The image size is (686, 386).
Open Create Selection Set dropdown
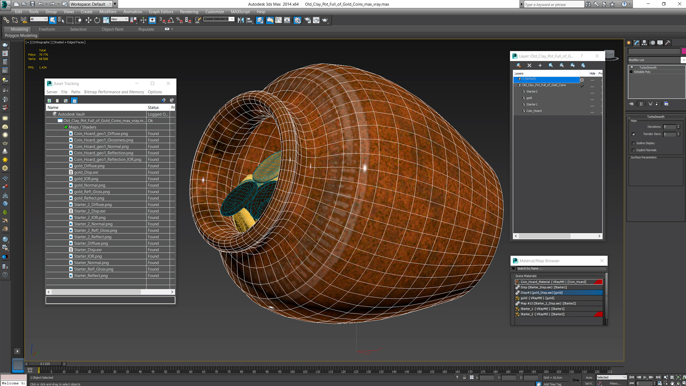pyautogui.click(x=219, y=19)
